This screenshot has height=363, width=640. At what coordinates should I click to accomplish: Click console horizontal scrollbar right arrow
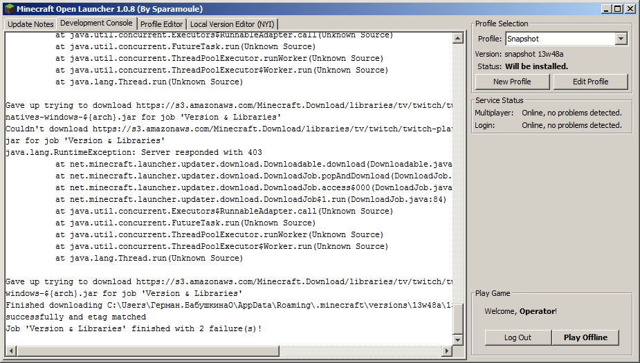tap(447, 351)
